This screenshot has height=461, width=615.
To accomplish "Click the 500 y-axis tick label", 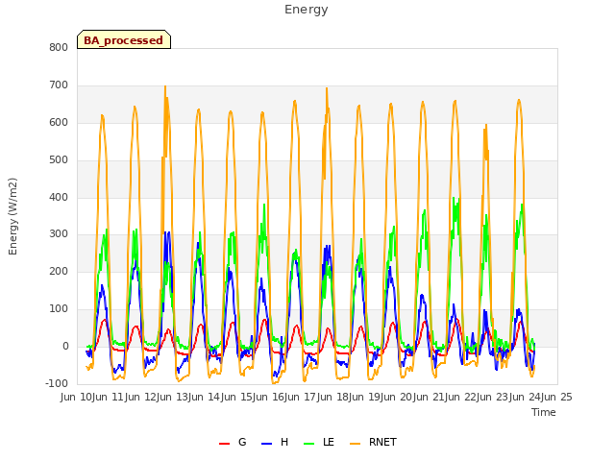I will coord(59,160).
